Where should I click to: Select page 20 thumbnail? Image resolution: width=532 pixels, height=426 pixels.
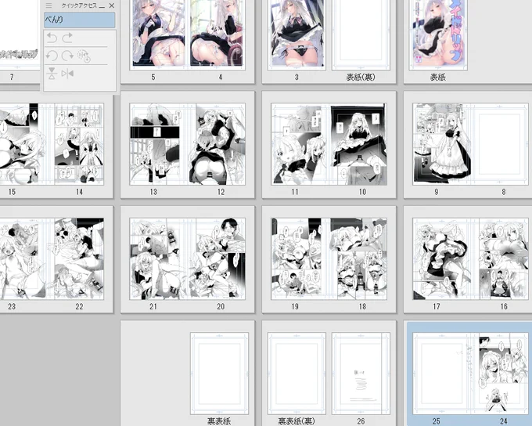tap(217, 259)
